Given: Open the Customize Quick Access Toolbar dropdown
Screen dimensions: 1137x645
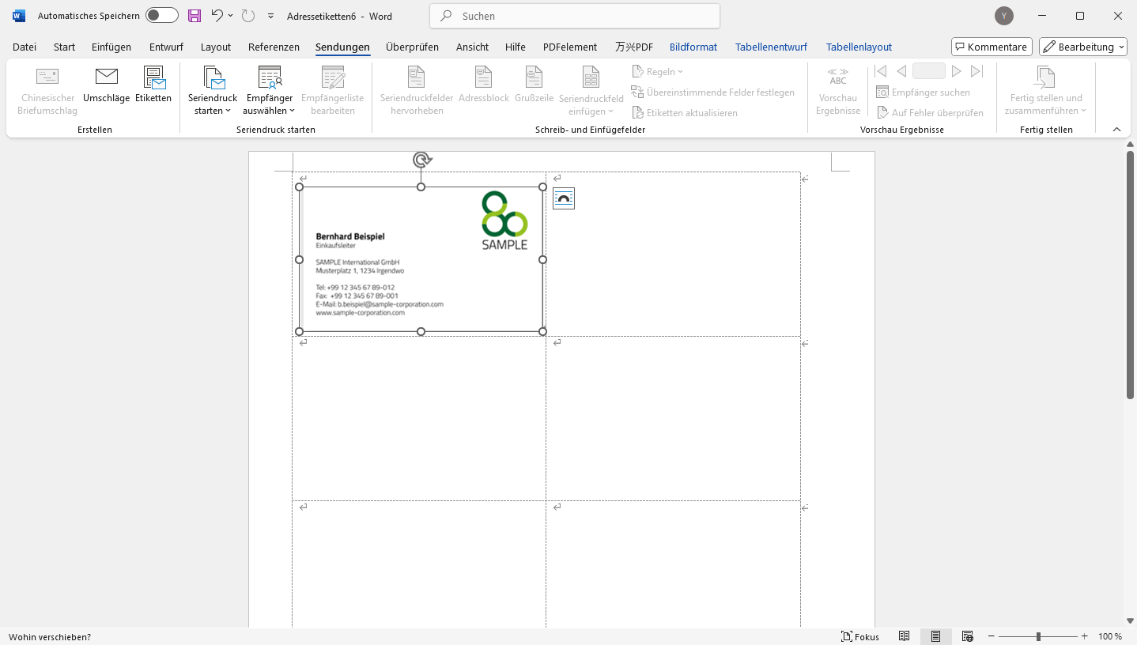Looking at the screenshot, I should tap(271, 16).
